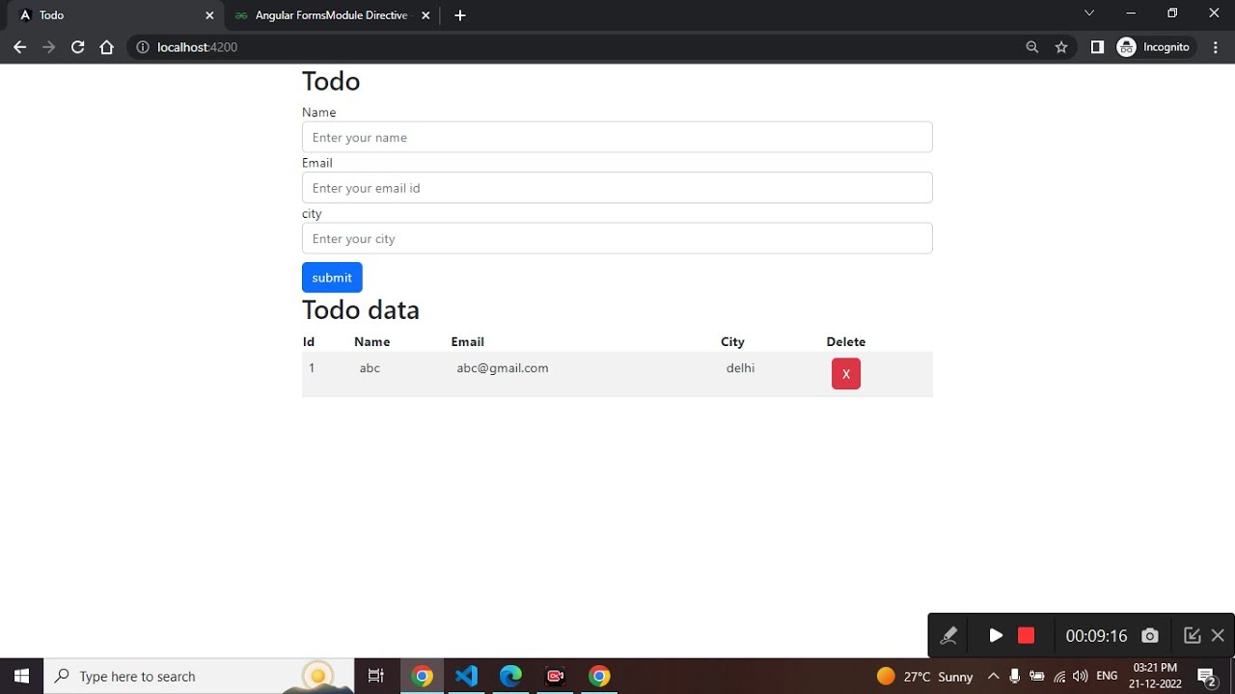Viewport: 1235px width, 694px height.
Task: View site information icon in address bar
Action: click(x=143, y=47)
